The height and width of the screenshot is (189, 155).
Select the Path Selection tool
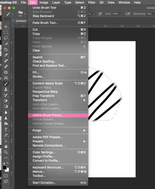pyautogui.click(x=6, y=141)
